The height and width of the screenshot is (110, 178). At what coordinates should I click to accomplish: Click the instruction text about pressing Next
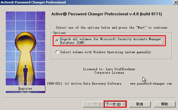click(112, 27)
